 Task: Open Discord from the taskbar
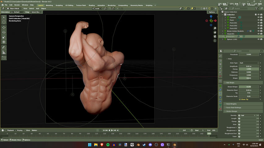point(150,145)
